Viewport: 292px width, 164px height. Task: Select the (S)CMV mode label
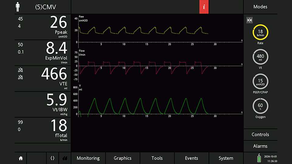coord(46,7)
